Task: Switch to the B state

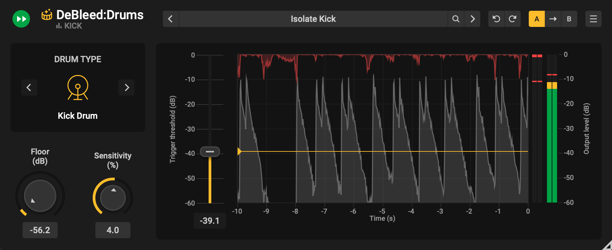Action: click(569, 19)
